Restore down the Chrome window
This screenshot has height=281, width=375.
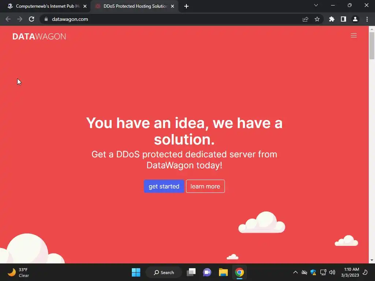[x=349, y=5]
